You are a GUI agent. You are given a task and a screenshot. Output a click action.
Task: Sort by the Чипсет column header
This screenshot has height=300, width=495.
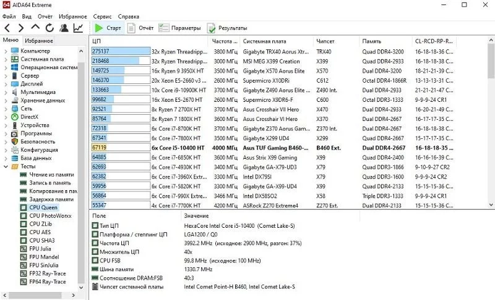(337, 41)
